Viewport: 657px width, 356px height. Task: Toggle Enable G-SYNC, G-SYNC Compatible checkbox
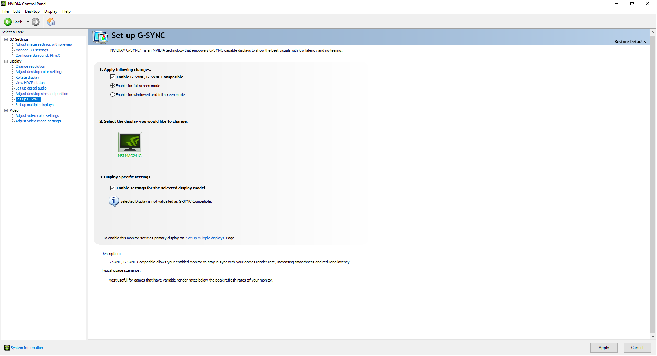(x=112, y=77)
